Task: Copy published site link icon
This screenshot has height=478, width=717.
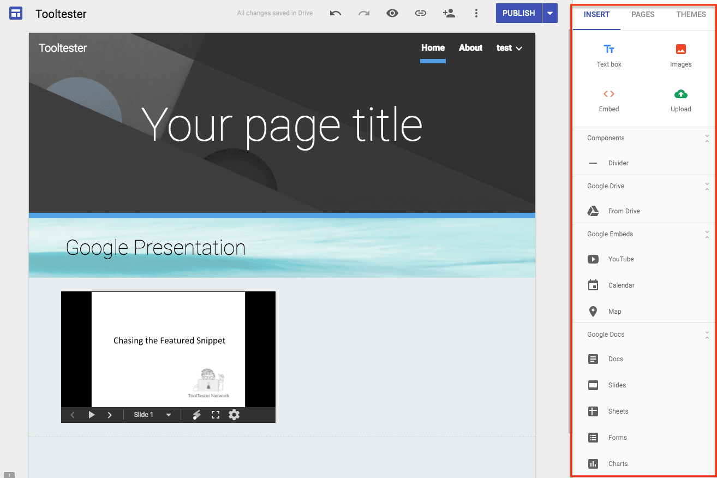Action: [x=420, y=14]
